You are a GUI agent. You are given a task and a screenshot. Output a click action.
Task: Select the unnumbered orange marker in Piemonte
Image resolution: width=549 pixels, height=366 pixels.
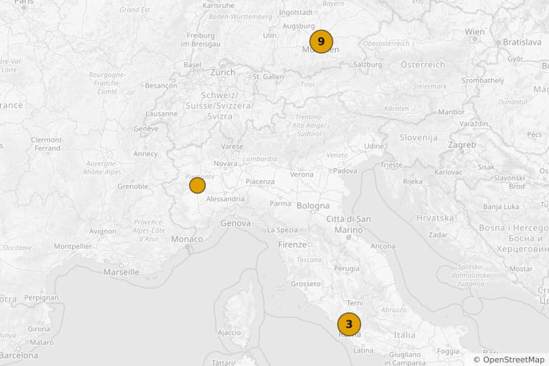pos(197,185)
